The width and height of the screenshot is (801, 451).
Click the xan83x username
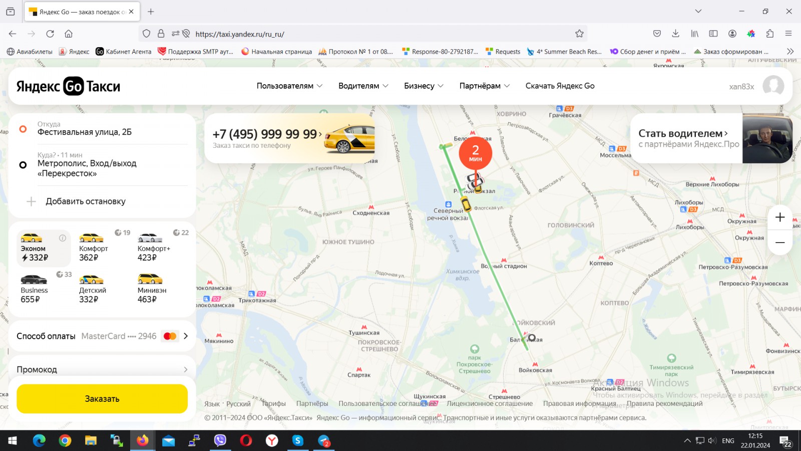(741, 86)
